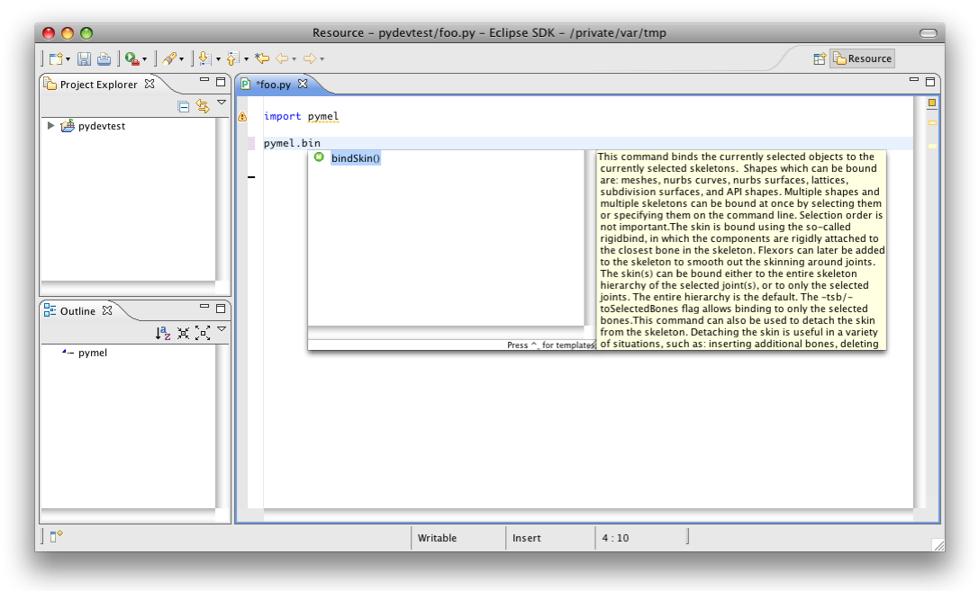The height and width of the screenshot is (591, 979).
Task: Click the New Wizard icon
Action: click(57, 58)
